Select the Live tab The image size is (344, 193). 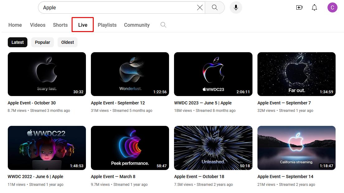pyautogui.click(x=83, y=25)
